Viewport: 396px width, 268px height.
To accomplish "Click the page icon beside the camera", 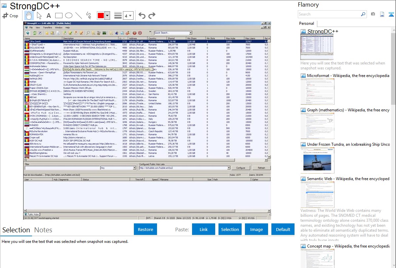I will [382, 14].
